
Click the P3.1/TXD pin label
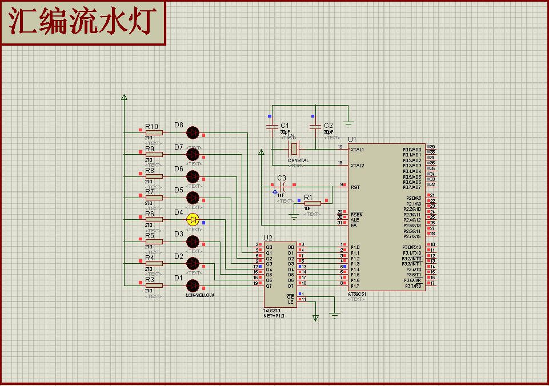pos(412,253)
